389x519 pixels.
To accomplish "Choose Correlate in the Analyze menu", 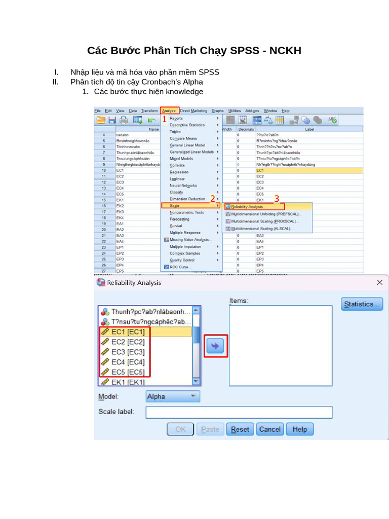I will pos(191,165).
